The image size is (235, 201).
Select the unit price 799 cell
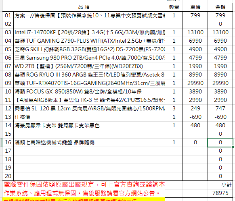pyautogui.click(x=195, y=15)
